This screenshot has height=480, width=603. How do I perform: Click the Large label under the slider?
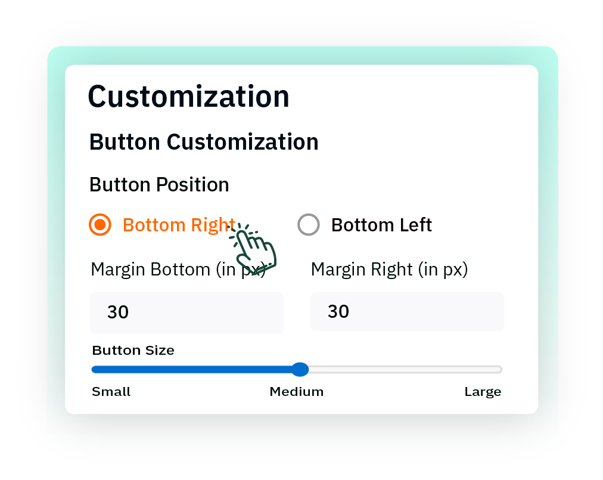point(483,392)
